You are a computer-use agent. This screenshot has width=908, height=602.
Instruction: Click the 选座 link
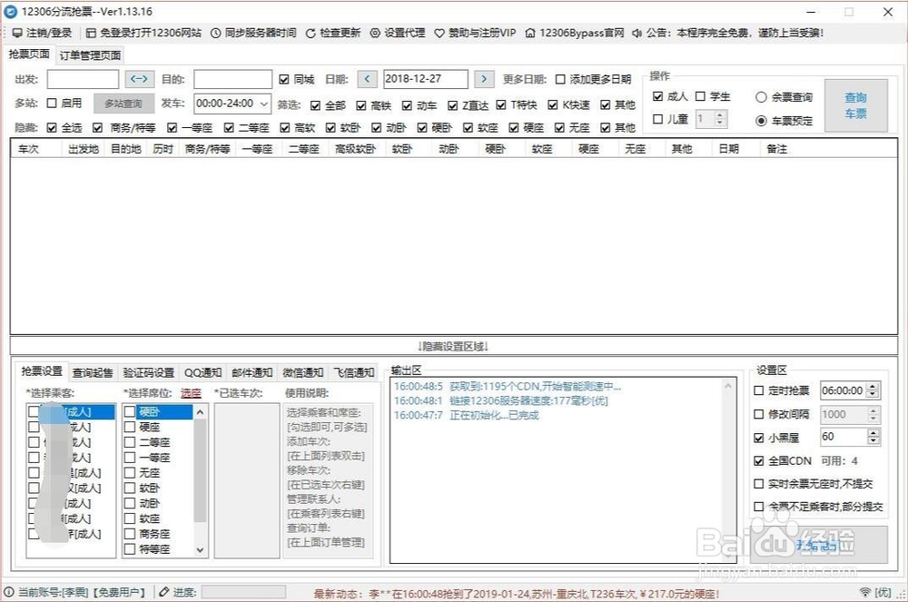click(x=191, y=393)
